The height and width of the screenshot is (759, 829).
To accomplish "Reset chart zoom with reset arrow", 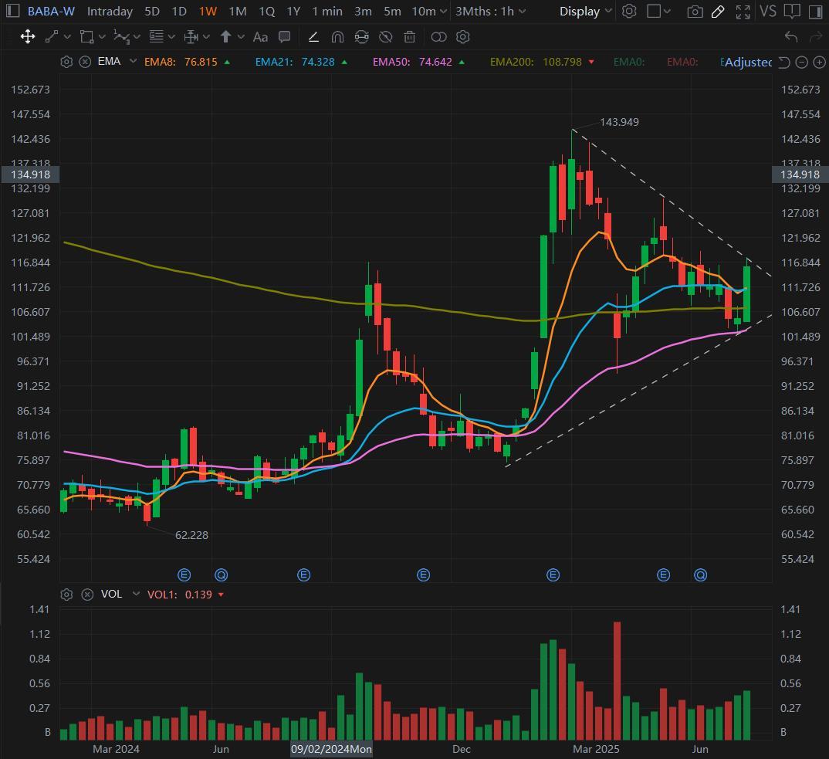I will click(784, 63).
